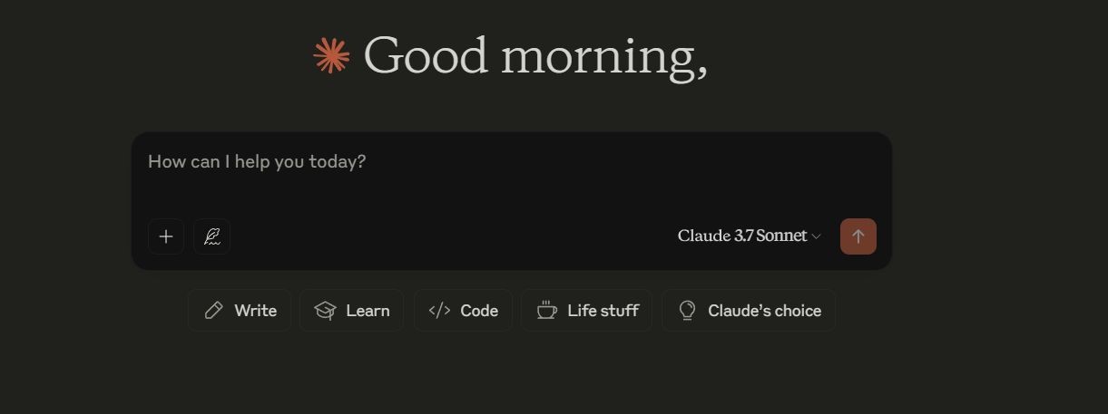The width and height of the screenshot is (1108, 414).
Task: Expand the chevron next to the model name
Action: click(816, 236)
